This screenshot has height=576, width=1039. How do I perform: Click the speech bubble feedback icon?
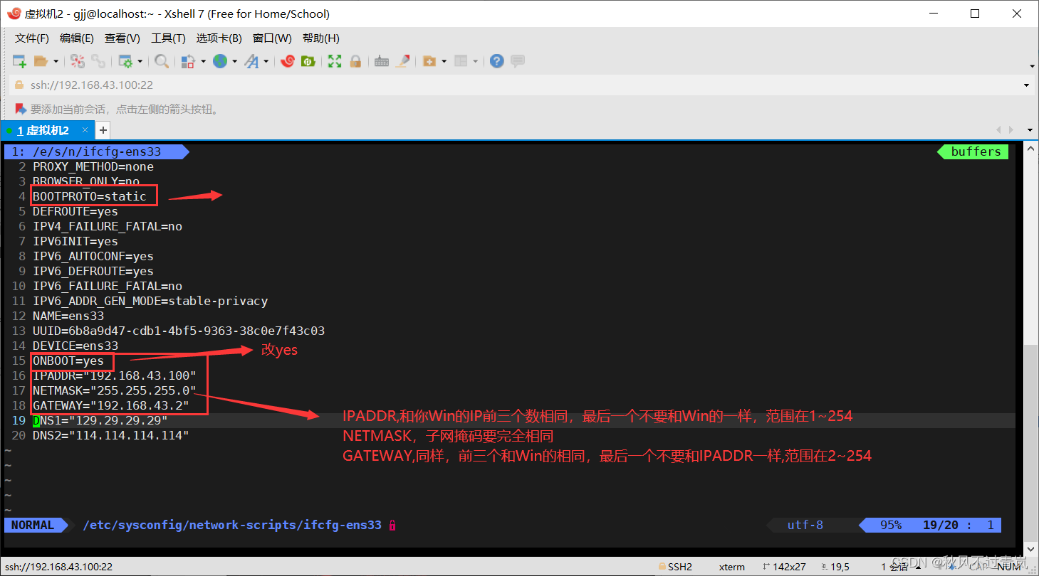coord(518,61)
